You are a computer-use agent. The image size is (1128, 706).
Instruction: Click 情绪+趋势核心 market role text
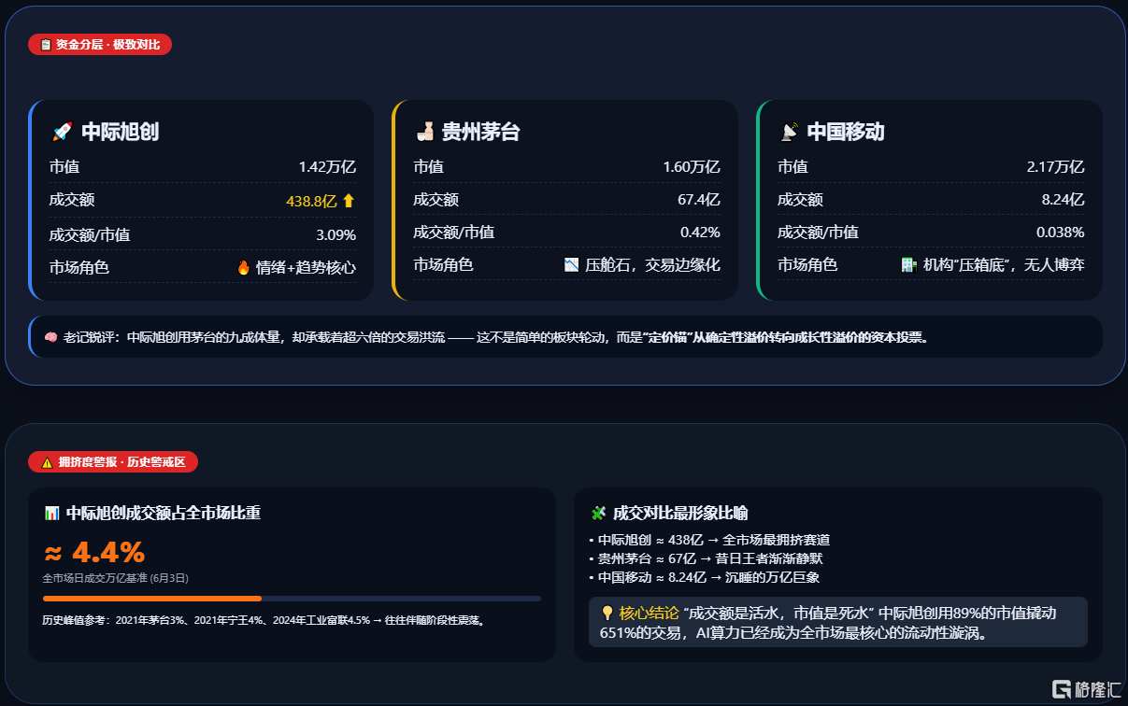click(x=306, y=267)
